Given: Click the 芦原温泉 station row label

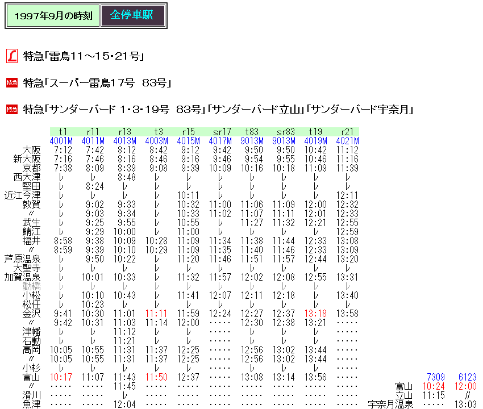Looking at the screenshot, I should coord(22,259).
